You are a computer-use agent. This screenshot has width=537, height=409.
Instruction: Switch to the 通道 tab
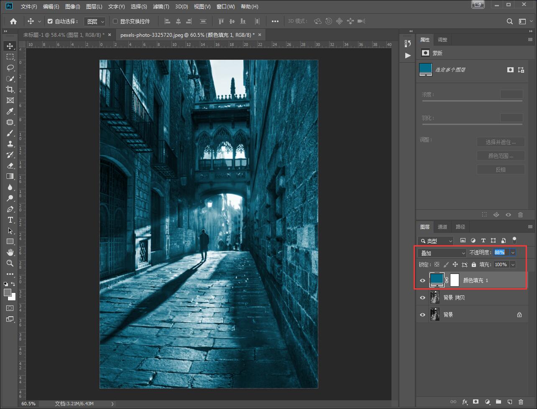(x=442, y=227)
